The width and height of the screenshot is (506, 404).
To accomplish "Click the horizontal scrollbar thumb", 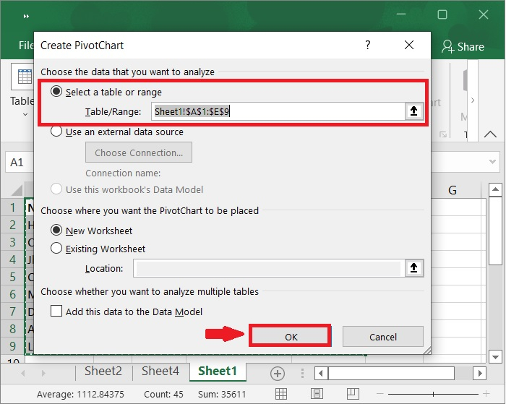I will pos(391,374).
